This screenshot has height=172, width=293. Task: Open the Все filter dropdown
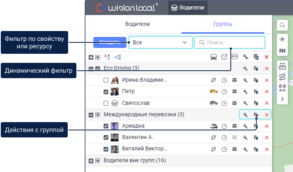point(161,42)
